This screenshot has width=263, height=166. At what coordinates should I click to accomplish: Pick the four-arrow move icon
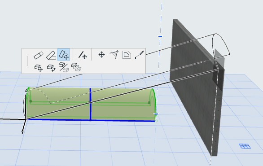[101, 55]
